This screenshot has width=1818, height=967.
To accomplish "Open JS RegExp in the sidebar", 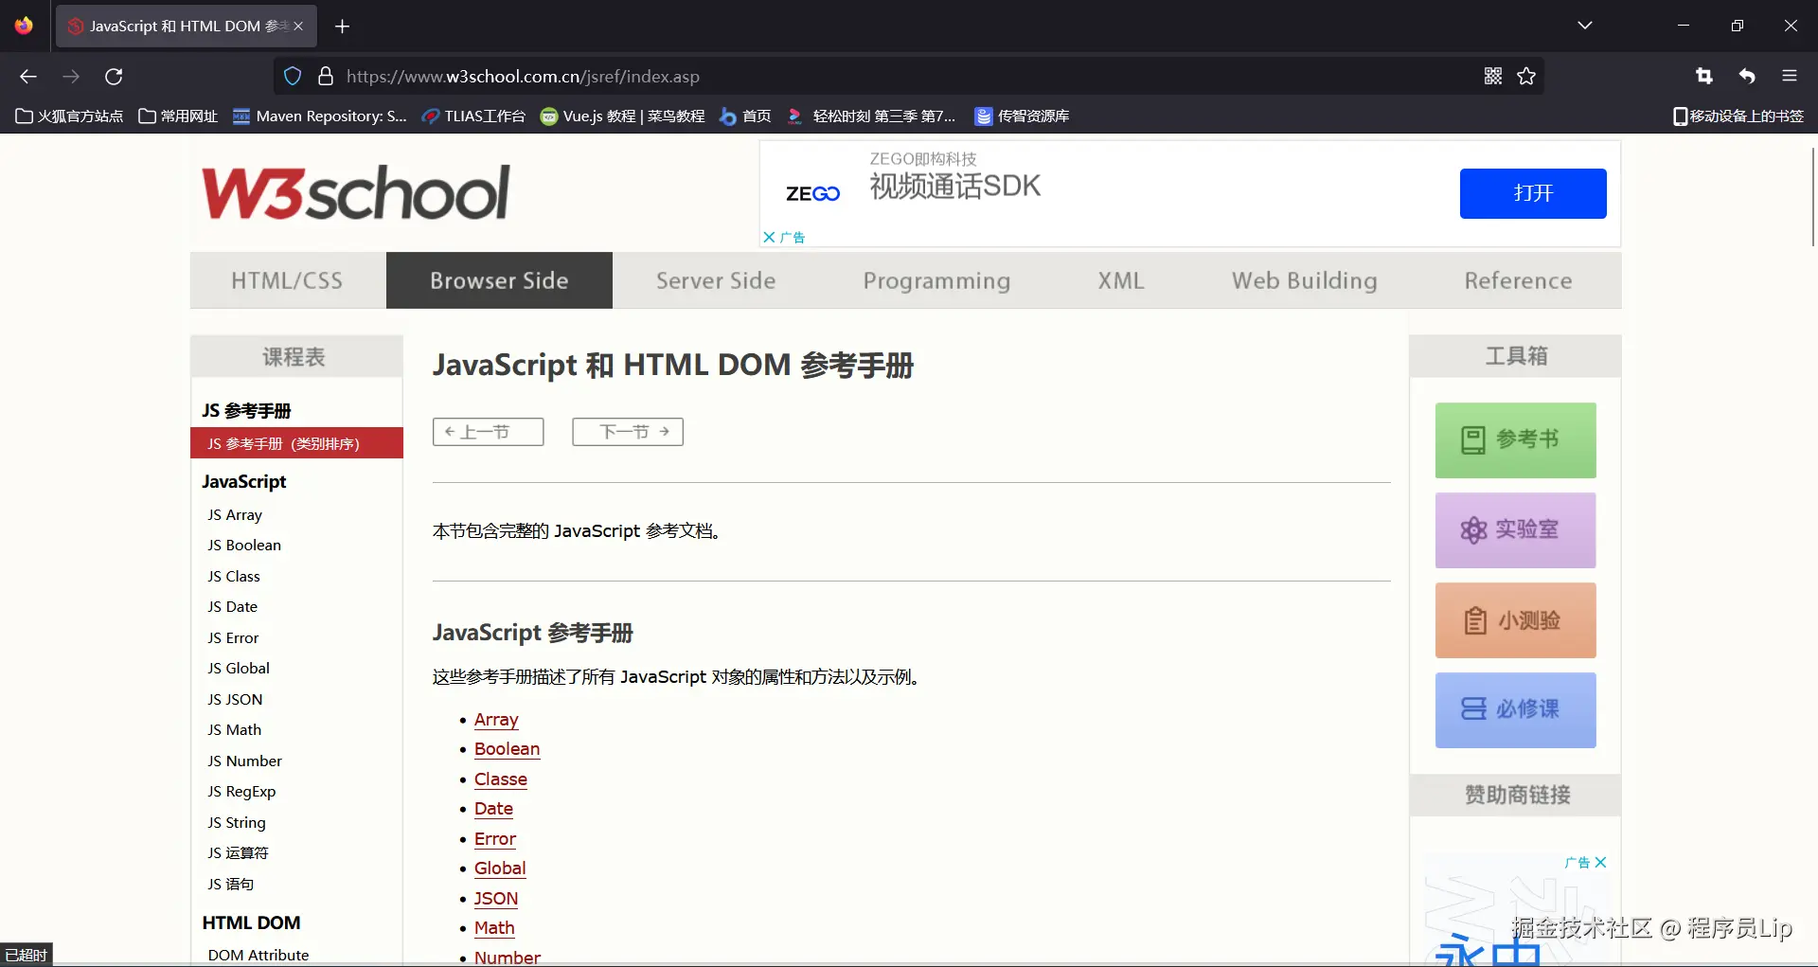I will click(x=241, y=792).
